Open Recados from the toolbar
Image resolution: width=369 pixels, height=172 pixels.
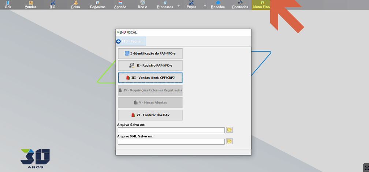[x=218, y=5]
